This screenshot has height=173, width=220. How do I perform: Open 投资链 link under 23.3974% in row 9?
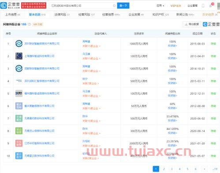172,145
